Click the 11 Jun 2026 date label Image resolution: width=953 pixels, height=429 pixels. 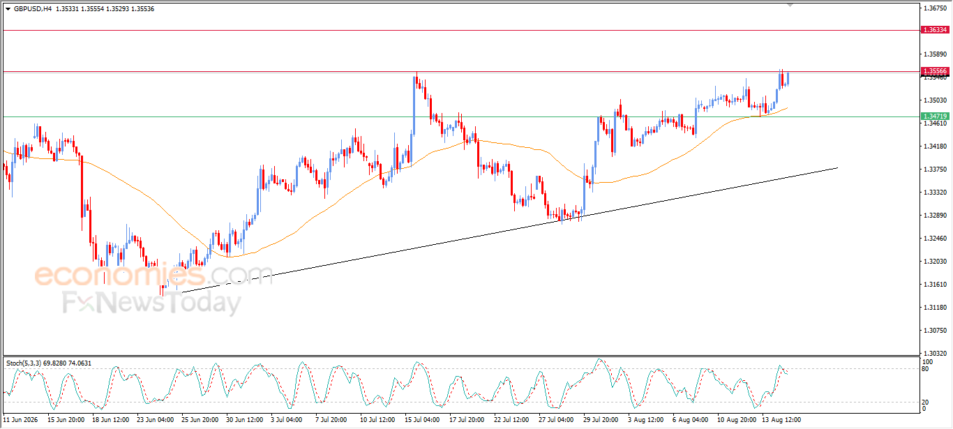(20, 421)
